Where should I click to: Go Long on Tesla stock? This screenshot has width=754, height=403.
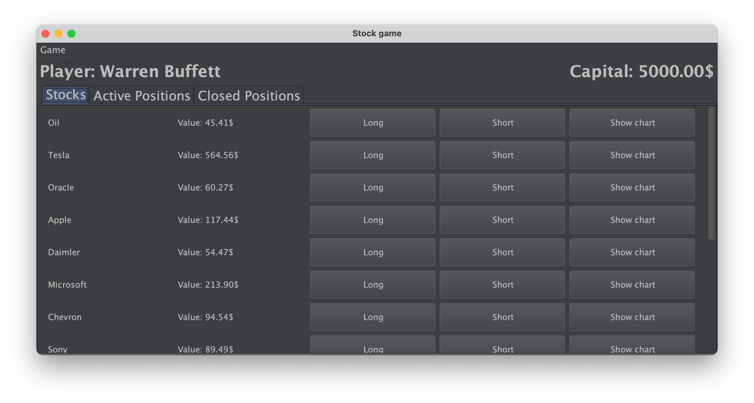tap(372, 155)
